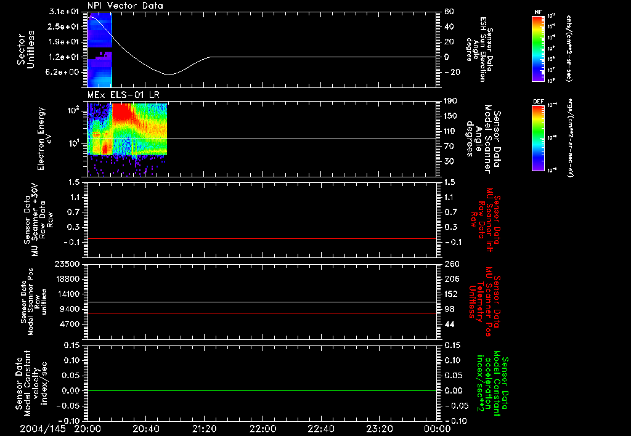
Task: Click the '98' telemetry axis tick
Action: 449,309
